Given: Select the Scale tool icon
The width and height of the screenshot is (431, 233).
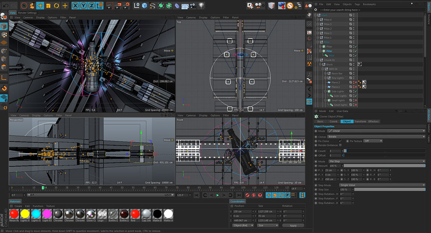Looking at the screenshot, I should click(48, 5).
